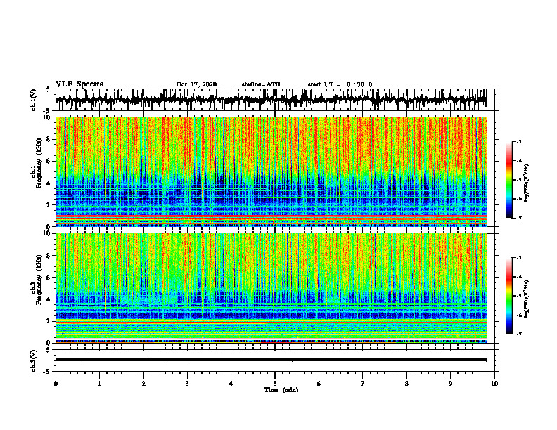Click the "VLF Spectra" plot title
This screenshot has width=557, height=430.
(79, 84)
